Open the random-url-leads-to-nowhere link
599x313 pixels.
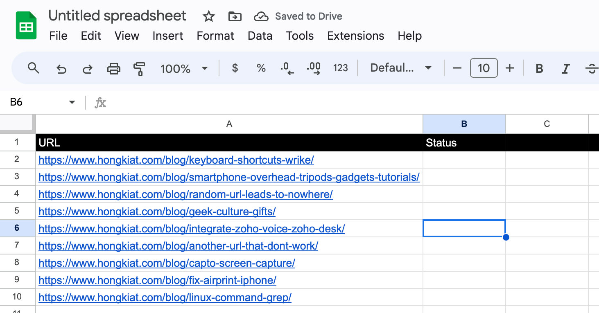click(185, 194)
